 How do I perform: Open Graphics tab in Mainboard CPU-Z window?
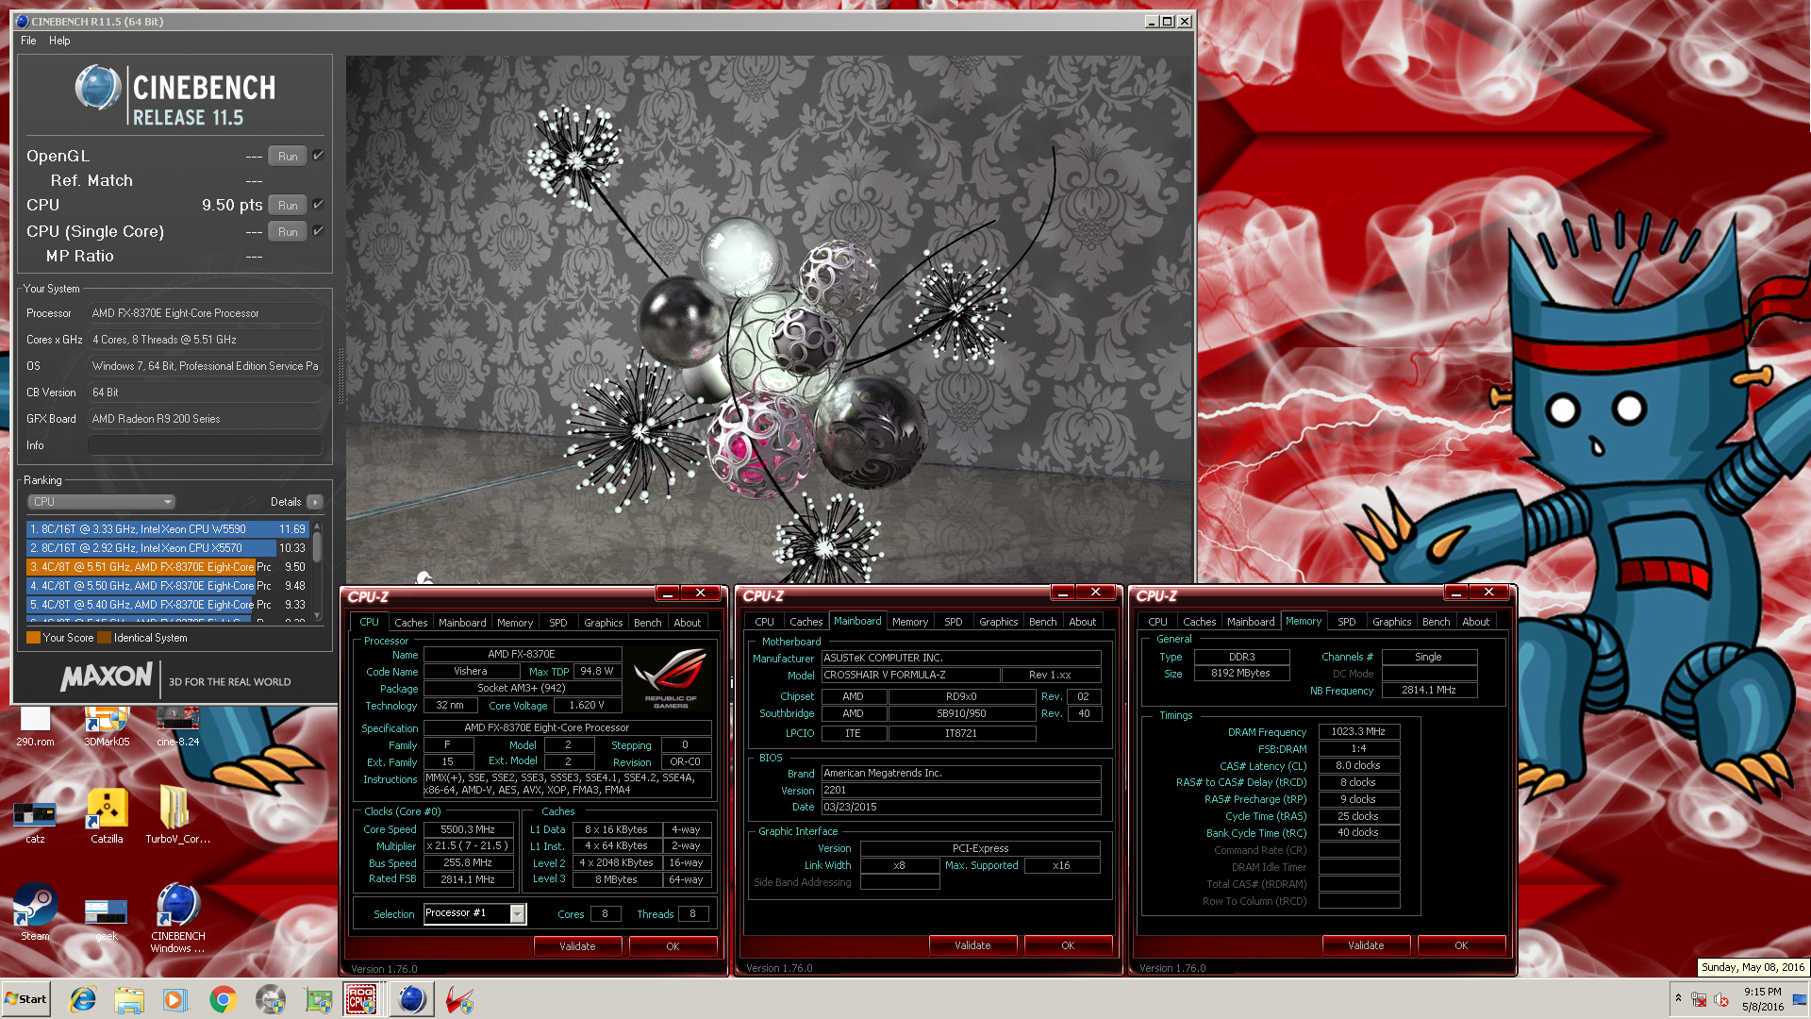pyautogui.click(x=998, y=622)
